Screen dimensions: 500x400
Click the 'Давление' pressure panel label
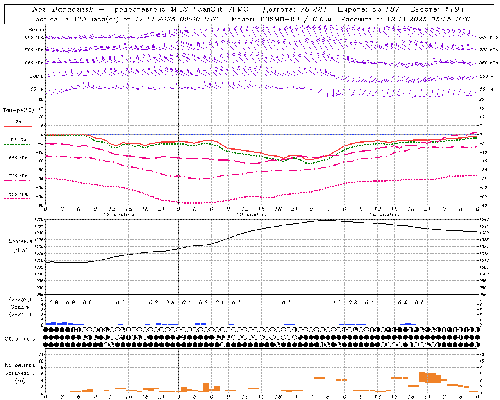coord(20,241)
